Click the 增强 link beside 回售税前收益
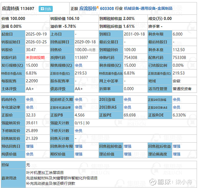This screenshot has width=198, height=188. 127,146
